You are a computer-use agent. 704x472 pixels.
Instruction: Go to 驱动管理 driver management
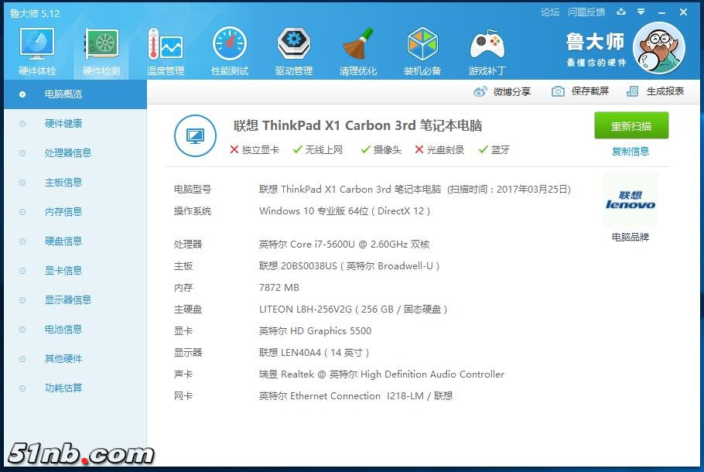pyautogui.click(x=294, y=52)
